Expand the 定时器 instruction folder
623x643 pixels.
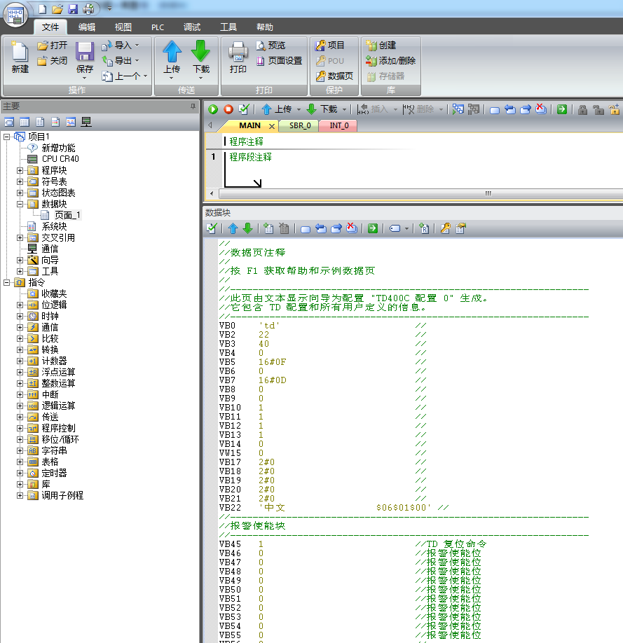point(20,473)
